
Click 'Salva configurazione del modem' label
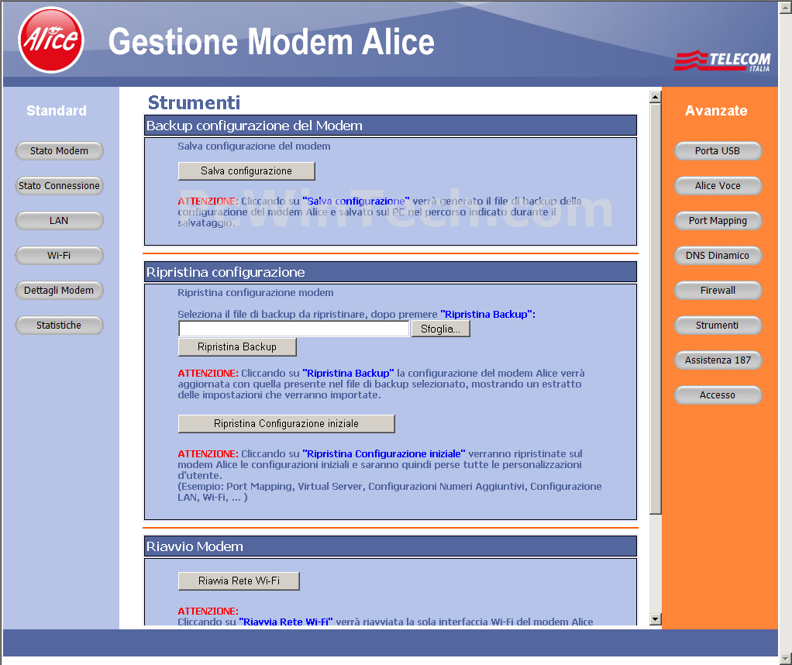[x=254, y=146]
